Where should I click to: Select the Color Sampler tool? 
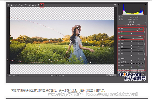19,5
